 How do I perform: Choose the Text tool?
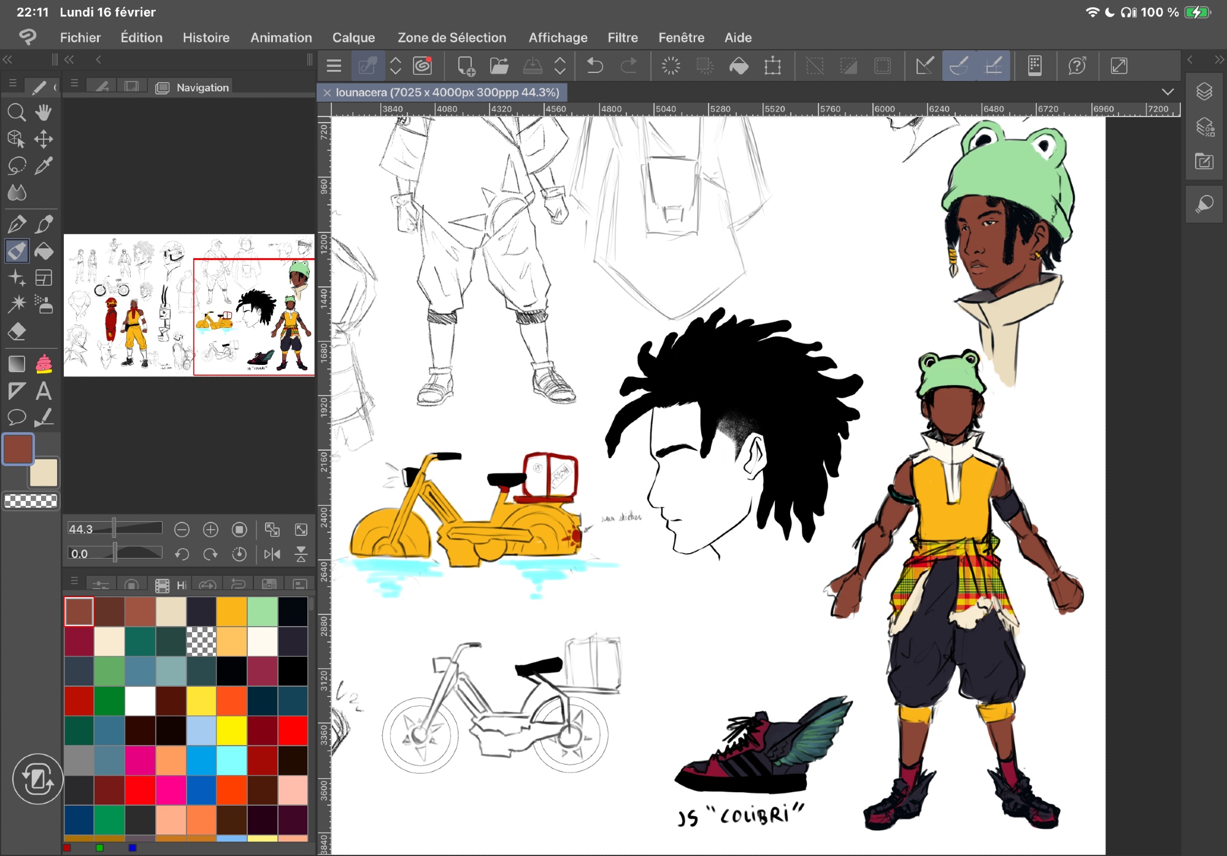pos(44,391)
